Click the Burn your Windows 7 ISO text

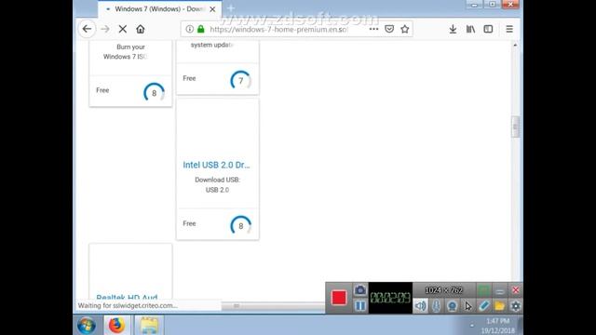coord(126,52)
